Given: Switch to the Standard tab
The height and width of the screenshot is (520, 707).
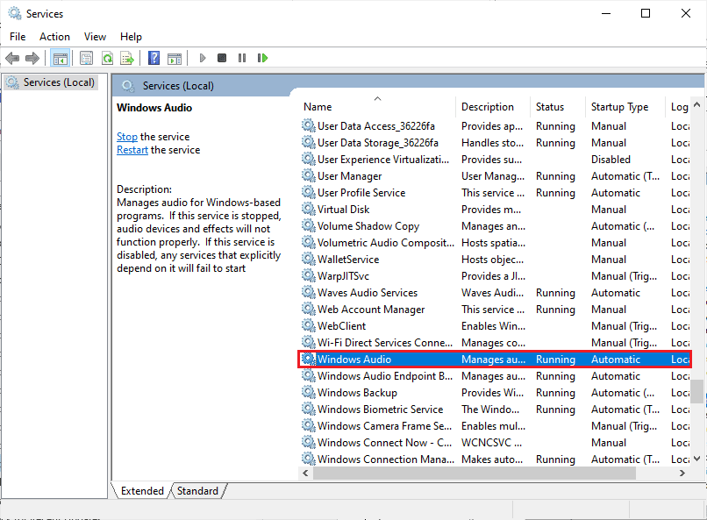Looking at the screenshot, I should click(197, 491).
